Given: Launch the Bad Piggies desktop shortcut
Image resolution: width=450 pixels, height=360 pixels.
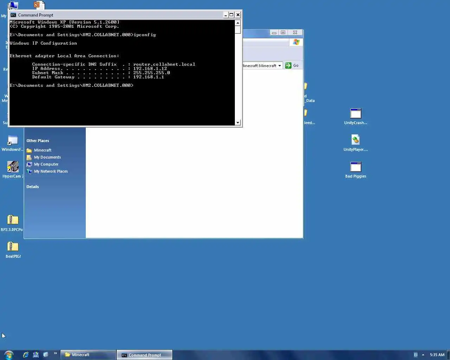Looking at the screenshot, I should coord(355,170).
